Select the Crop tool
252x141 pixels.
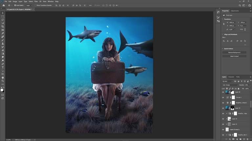pyautogui.click(x=3, y=26)
